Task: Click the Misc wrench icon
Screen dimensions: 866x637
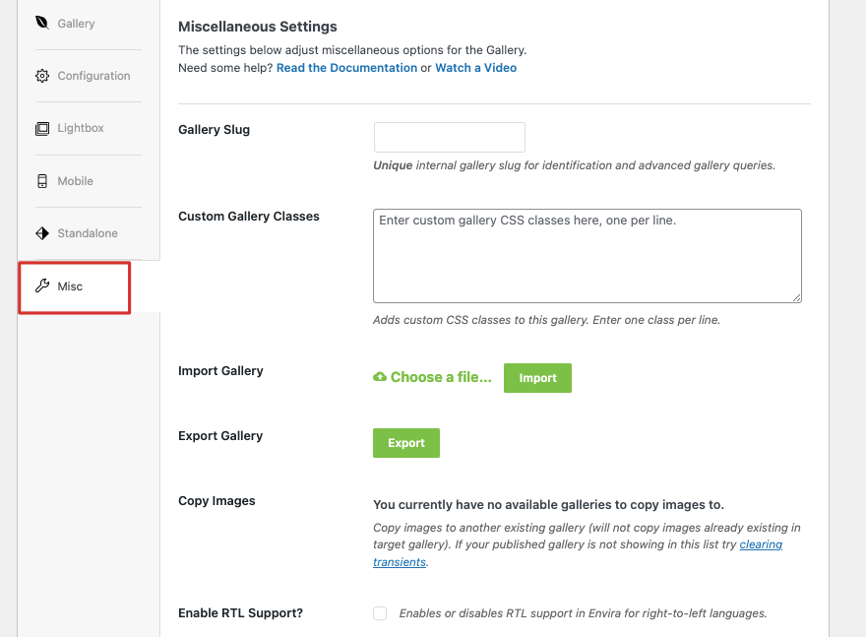Action: coord(42,286)
